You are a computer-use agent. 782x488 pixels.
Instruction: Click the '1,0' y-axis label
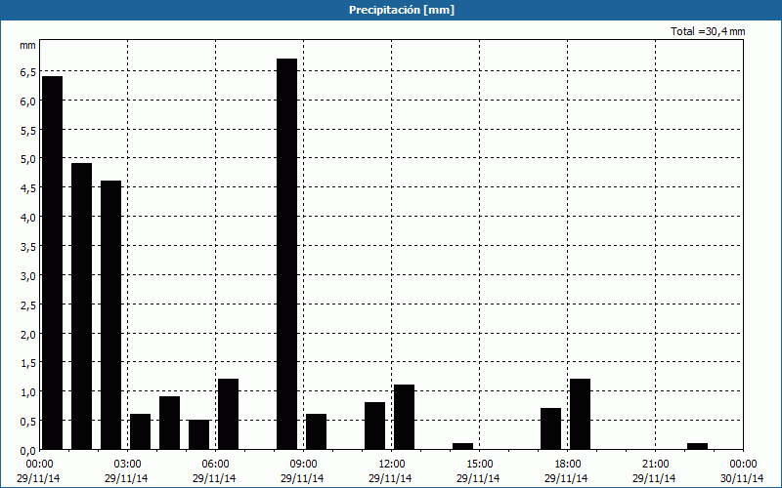[x=28, y=392]
